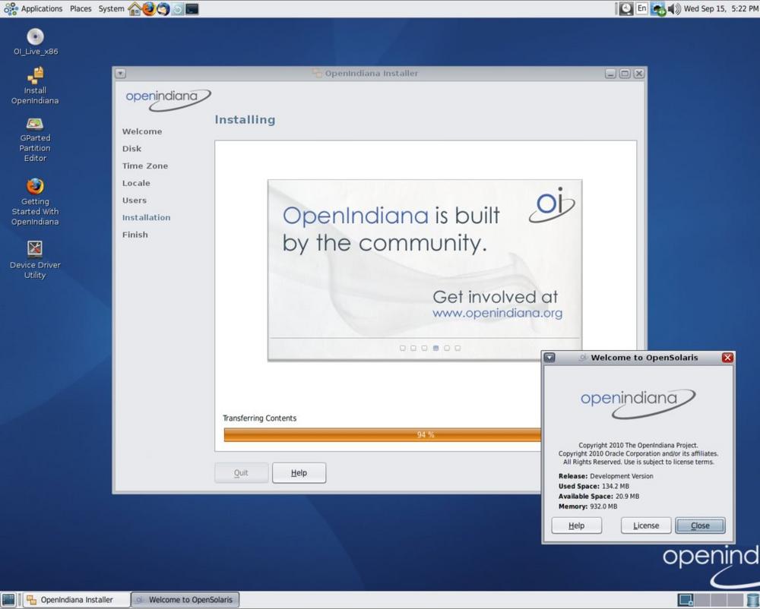Click the Thunderbird mail icon in panel
The width and height of the screenshot is (760, 609).
point(163,9)
